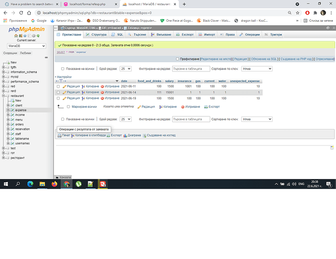Open Firefox from the taskbar
Viewport: 336px width, 259px height.
(54, 184)
